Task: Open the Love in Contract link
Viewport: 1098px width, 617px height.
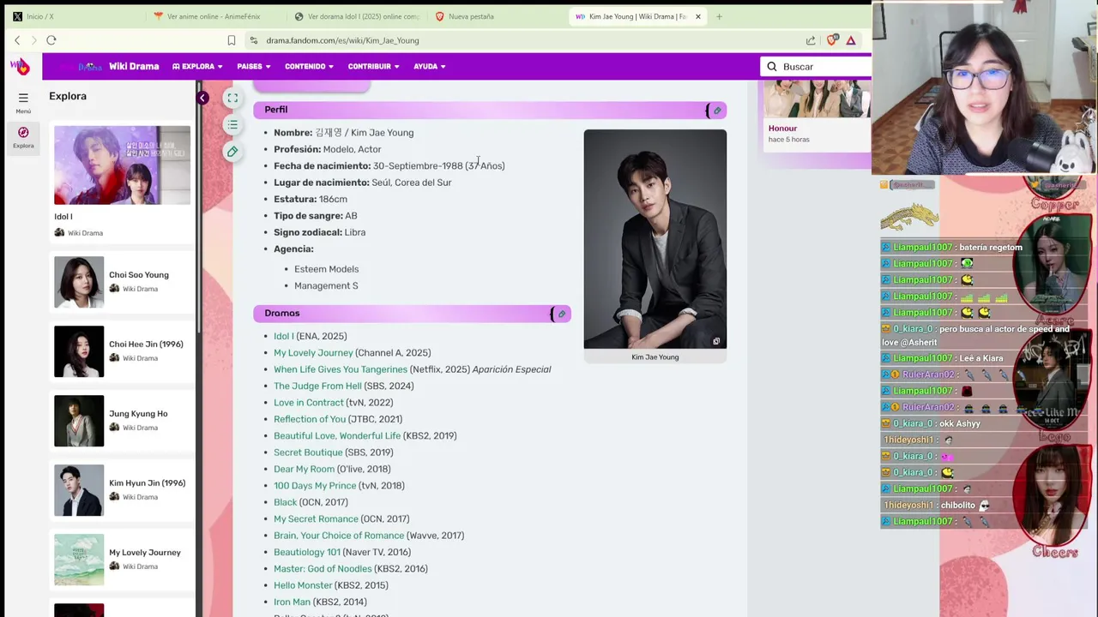Action: (x=308, y=403)
